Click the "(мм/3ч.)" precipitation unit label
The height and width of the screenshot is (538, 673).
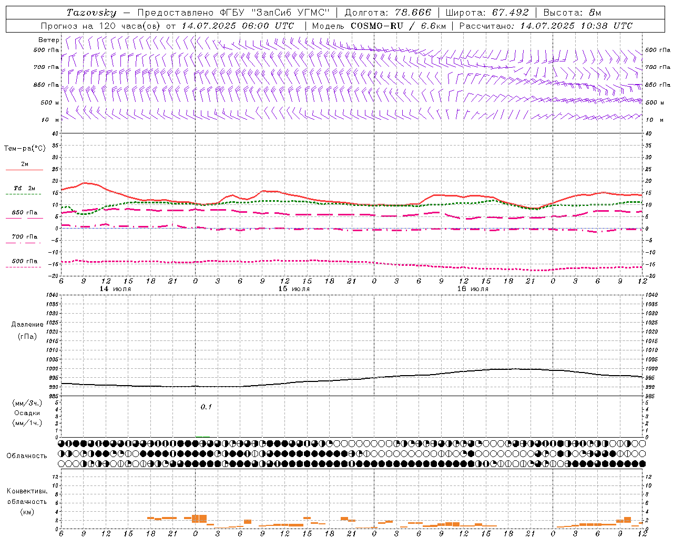pos(27,403)
